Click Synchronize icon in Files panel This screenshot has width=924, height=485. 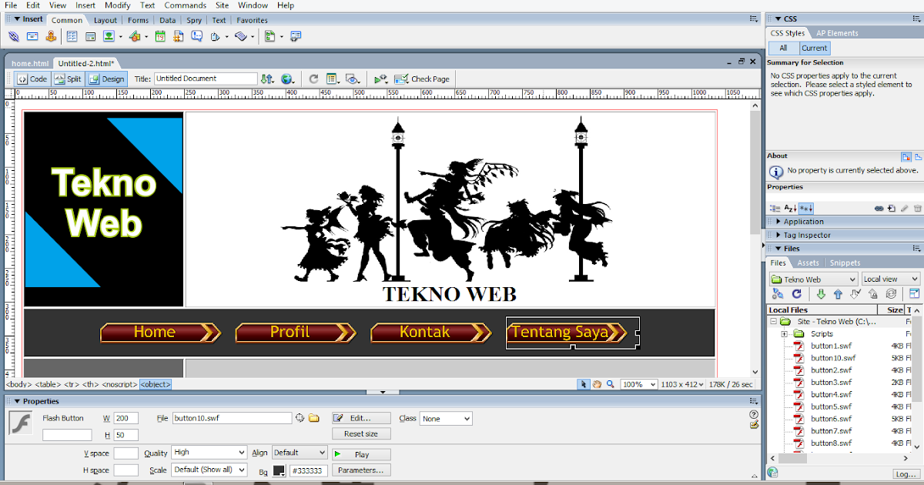click(x=891, y=293)
